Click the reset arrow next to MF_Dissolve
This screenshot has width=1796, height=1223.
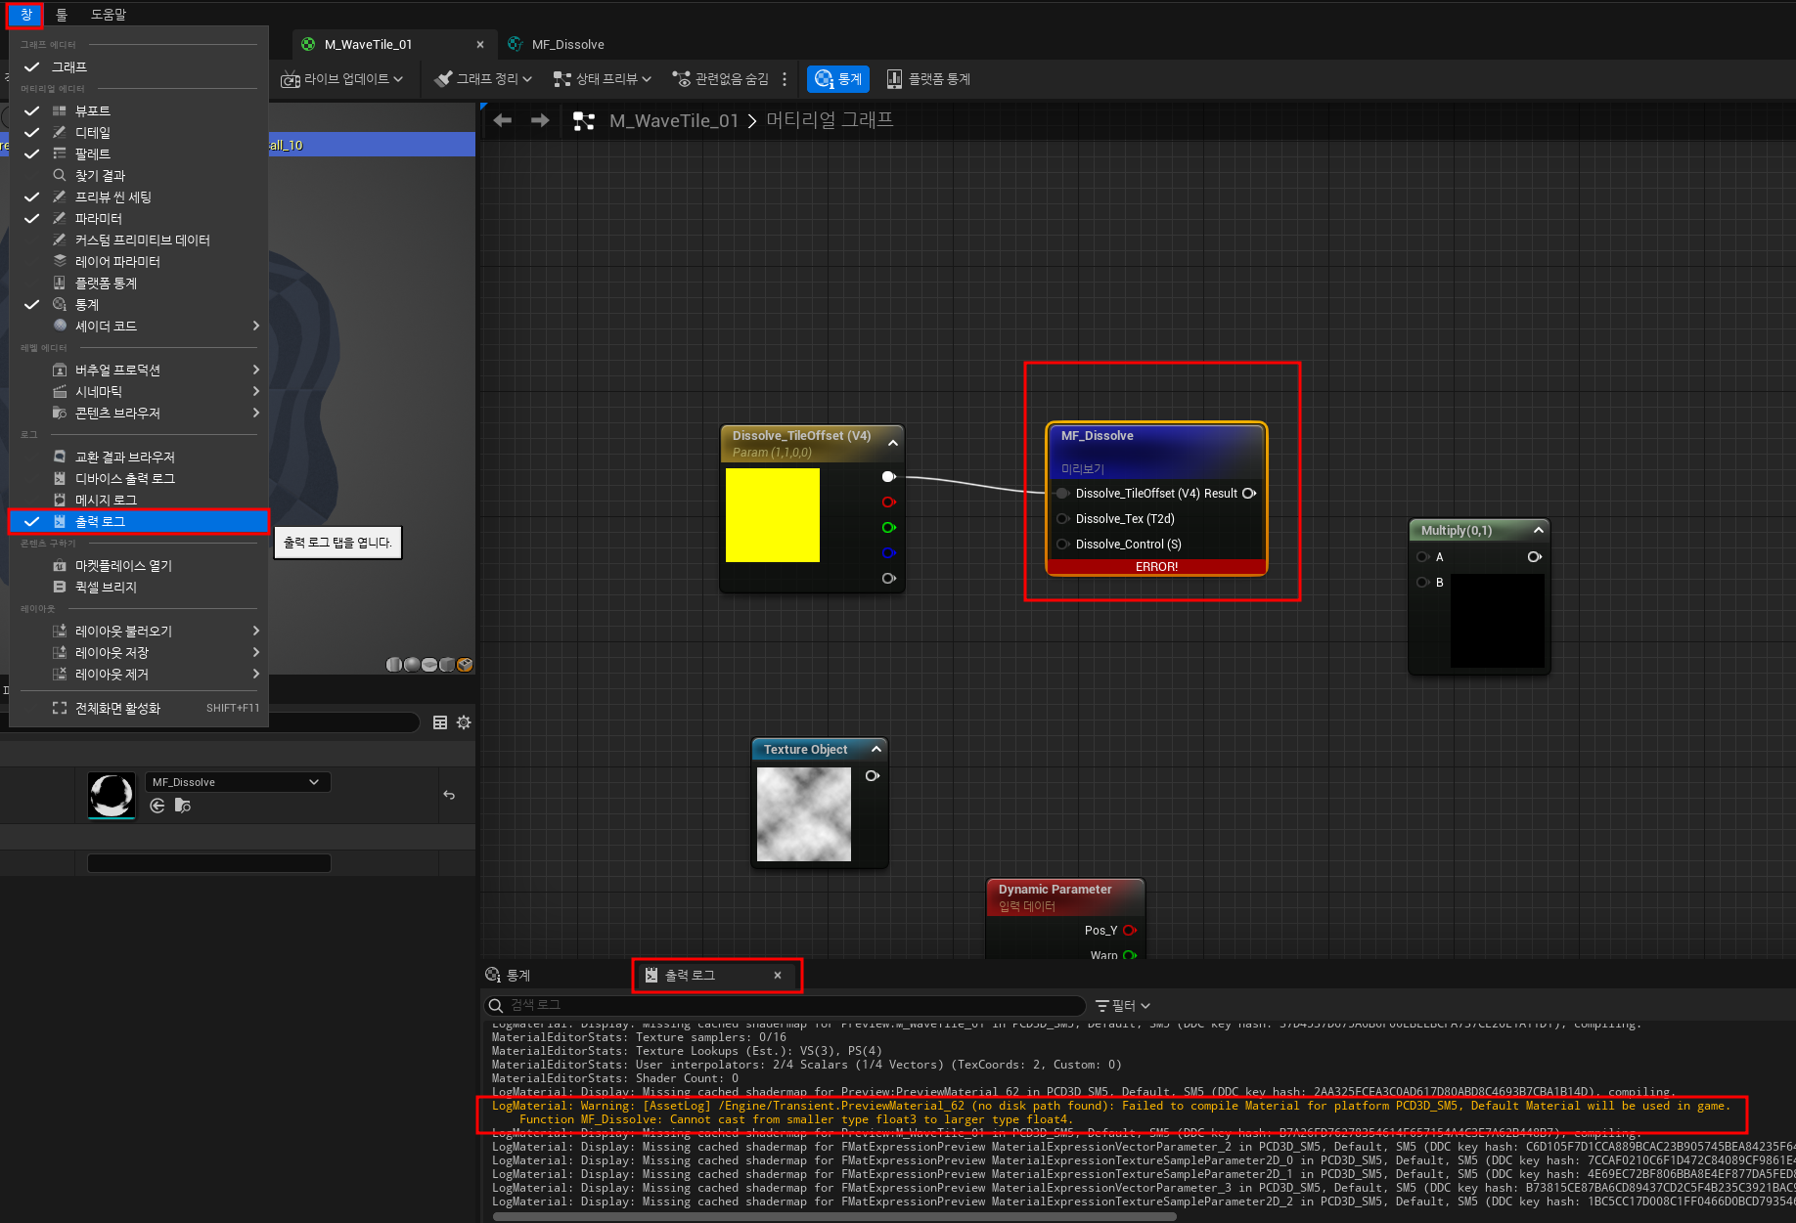[x=449, y=795]
